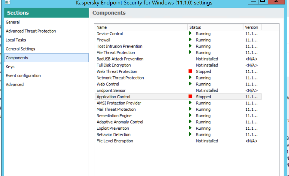Select the Endpoint Sensor component
This screenshot has width=289, height=176.
(x=111, y=91)
